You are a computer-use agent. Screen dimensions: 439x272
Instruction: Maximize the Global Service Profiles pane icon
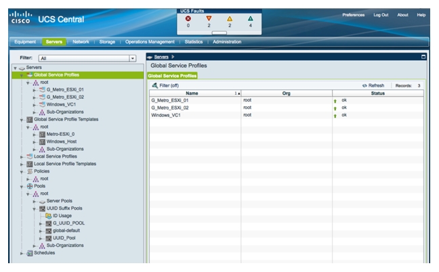point(423,57)
